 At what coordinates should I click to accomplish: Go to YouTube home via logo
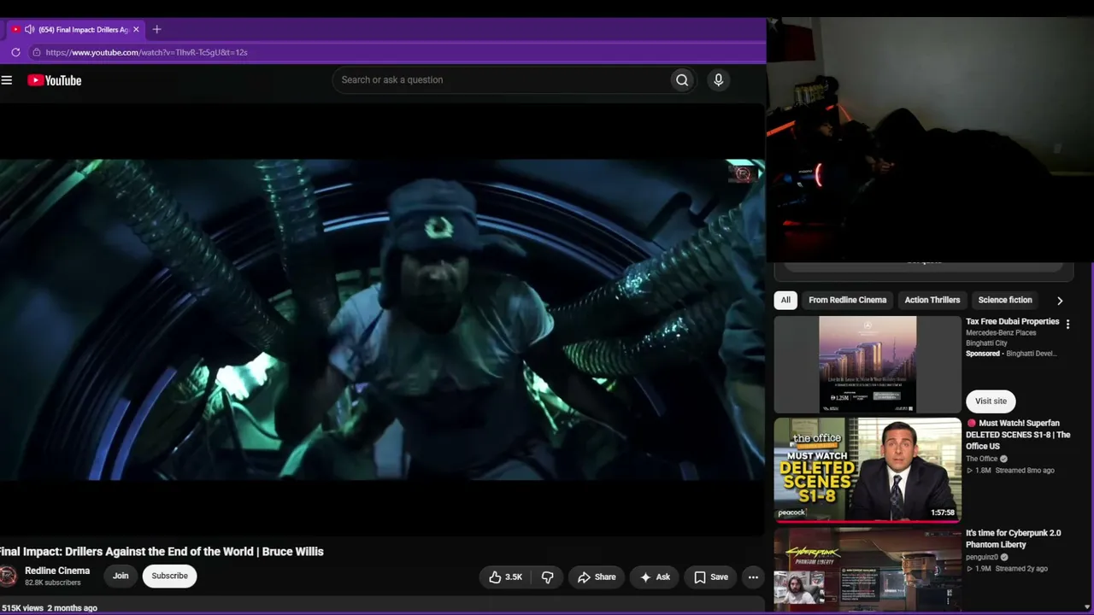[x=54, y=80]
